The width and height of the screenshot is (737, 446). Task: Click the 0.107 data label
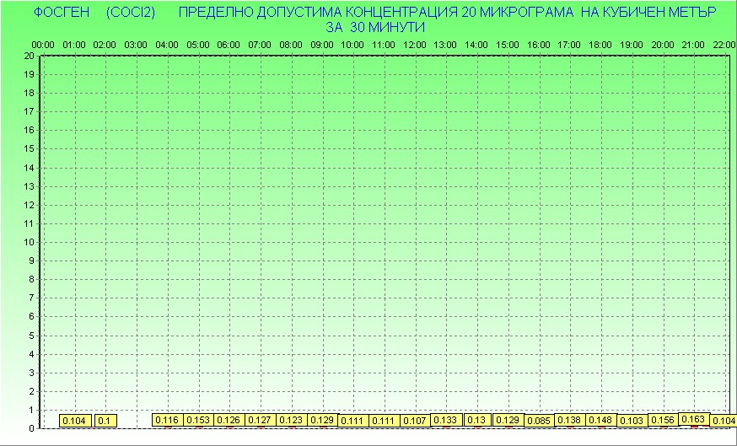414,420
